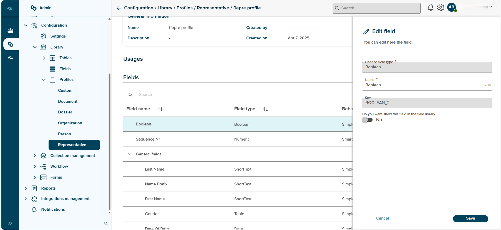Expand the Forms chevron
Viewport: 501px width, 230px height.
(x=35, y=177)
